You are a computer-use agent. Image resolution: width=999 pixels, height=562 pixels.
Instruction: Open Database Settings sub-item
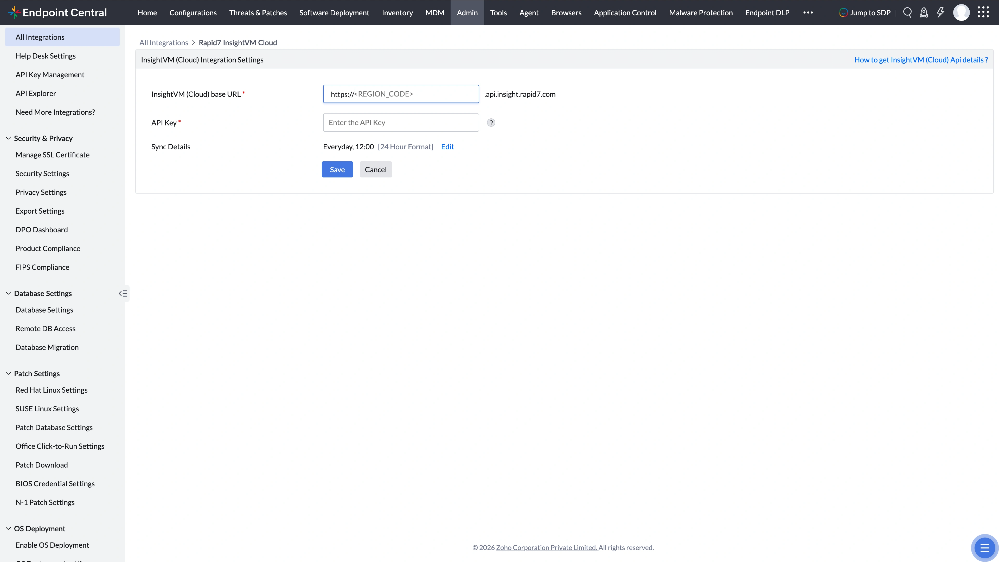pyautogui.click(x=44, y=310)
